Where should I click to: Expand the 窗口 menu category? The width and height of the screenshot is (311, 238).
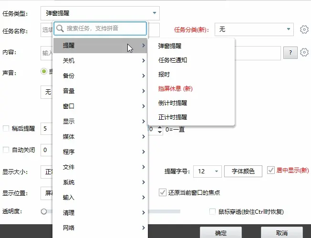[x=100, y=106]
